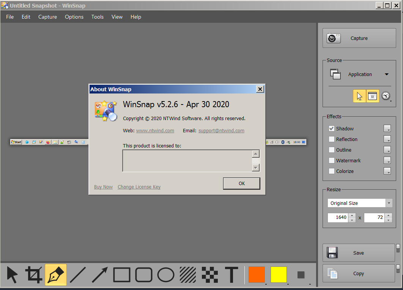
Task: Open the Outline effect options button
Action: [x=387, y=149]
